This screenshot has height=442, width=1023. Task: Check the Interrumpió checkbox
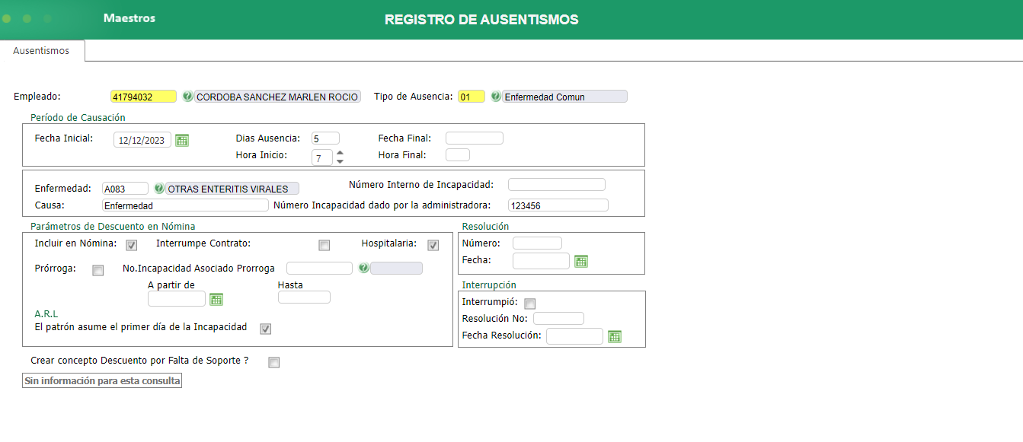pyautogui.click(x=529, y=303)
